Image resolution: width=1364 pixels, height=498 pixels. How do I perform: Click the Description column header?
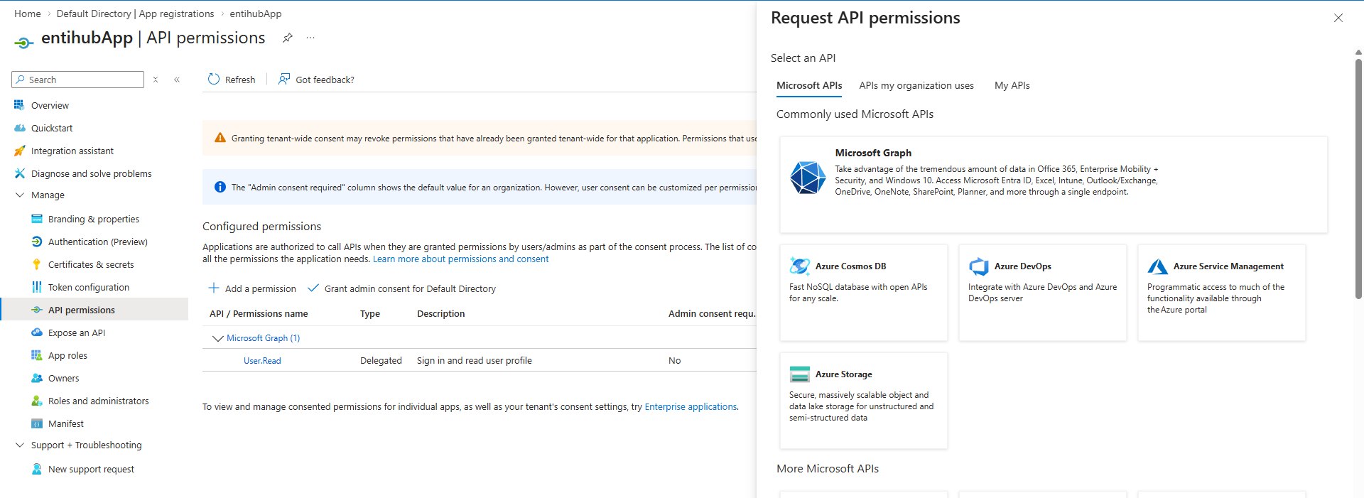441,313
